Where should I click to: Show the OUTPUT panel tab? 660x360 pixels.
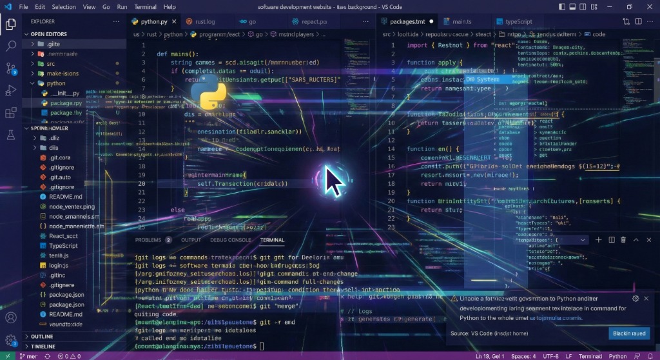(x=191, y=240)
